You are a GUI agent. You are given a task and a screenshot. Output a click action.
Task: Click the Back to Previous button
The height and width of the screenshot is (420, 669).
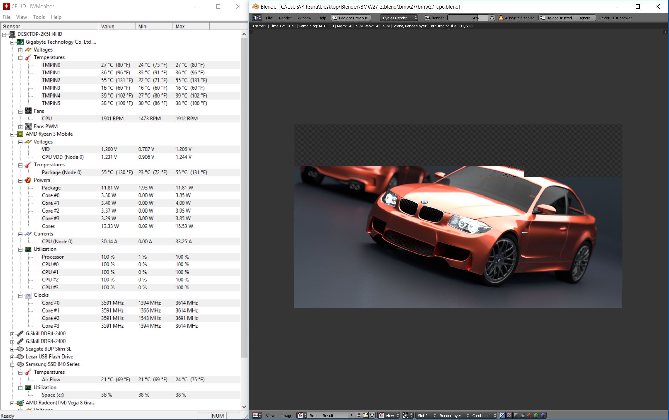tap(350, 18)
